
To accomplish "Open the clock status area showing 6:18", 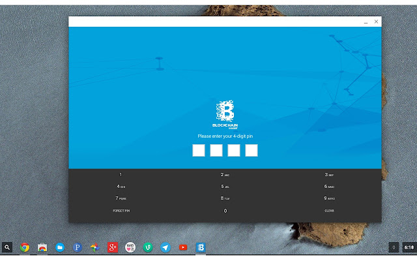I will pos(409,247).
